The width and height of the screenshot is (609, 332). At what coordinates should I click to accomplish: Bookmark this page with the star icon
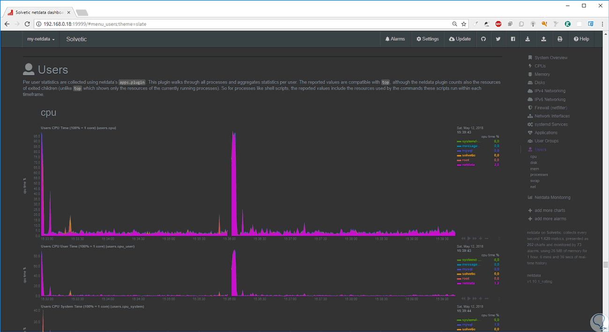(x=463, y=24)
